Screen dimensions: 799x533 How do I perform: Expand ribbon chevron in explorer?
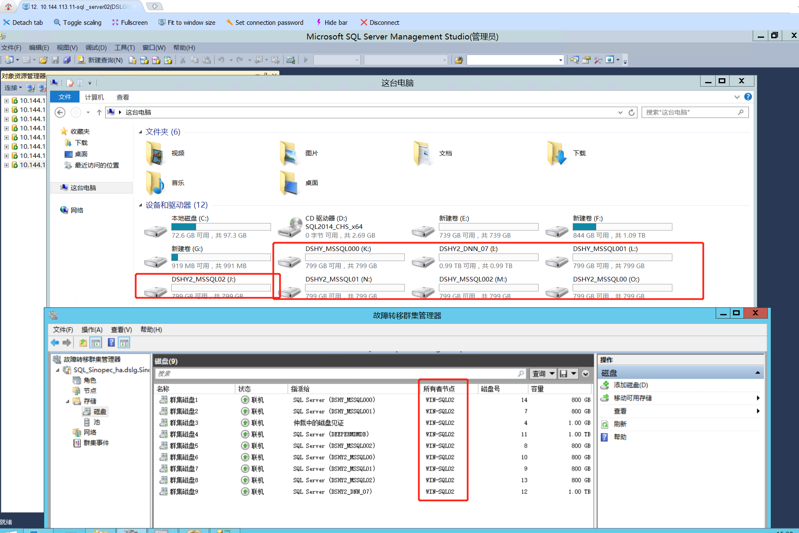tap(737, 97)
